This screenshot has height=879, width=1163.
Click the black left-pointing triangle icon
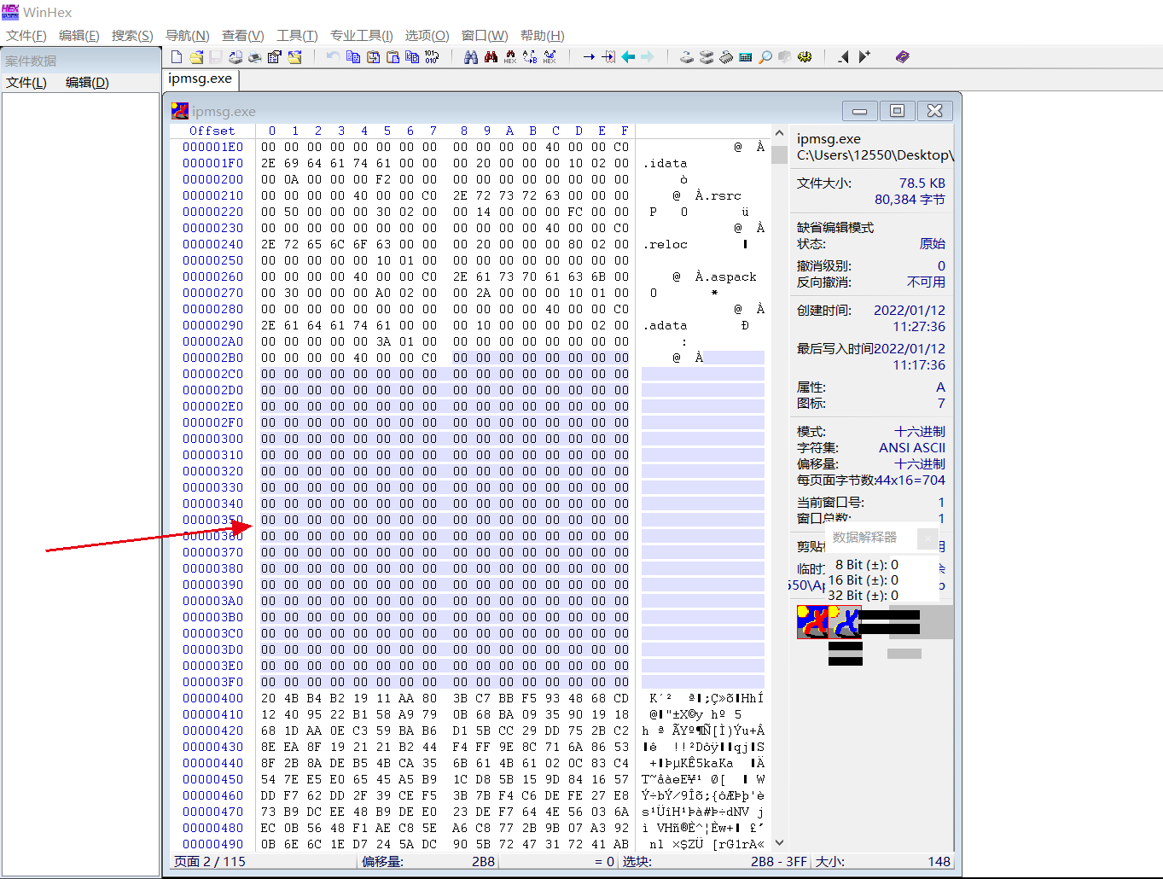pyautogui.click(x=843, y=57)
